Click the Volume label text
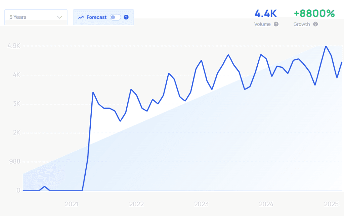 (x=262, y=24)
